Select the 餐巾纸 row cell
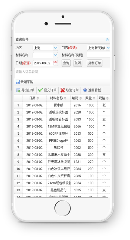130x240 pixels. [x=58, y=105]
